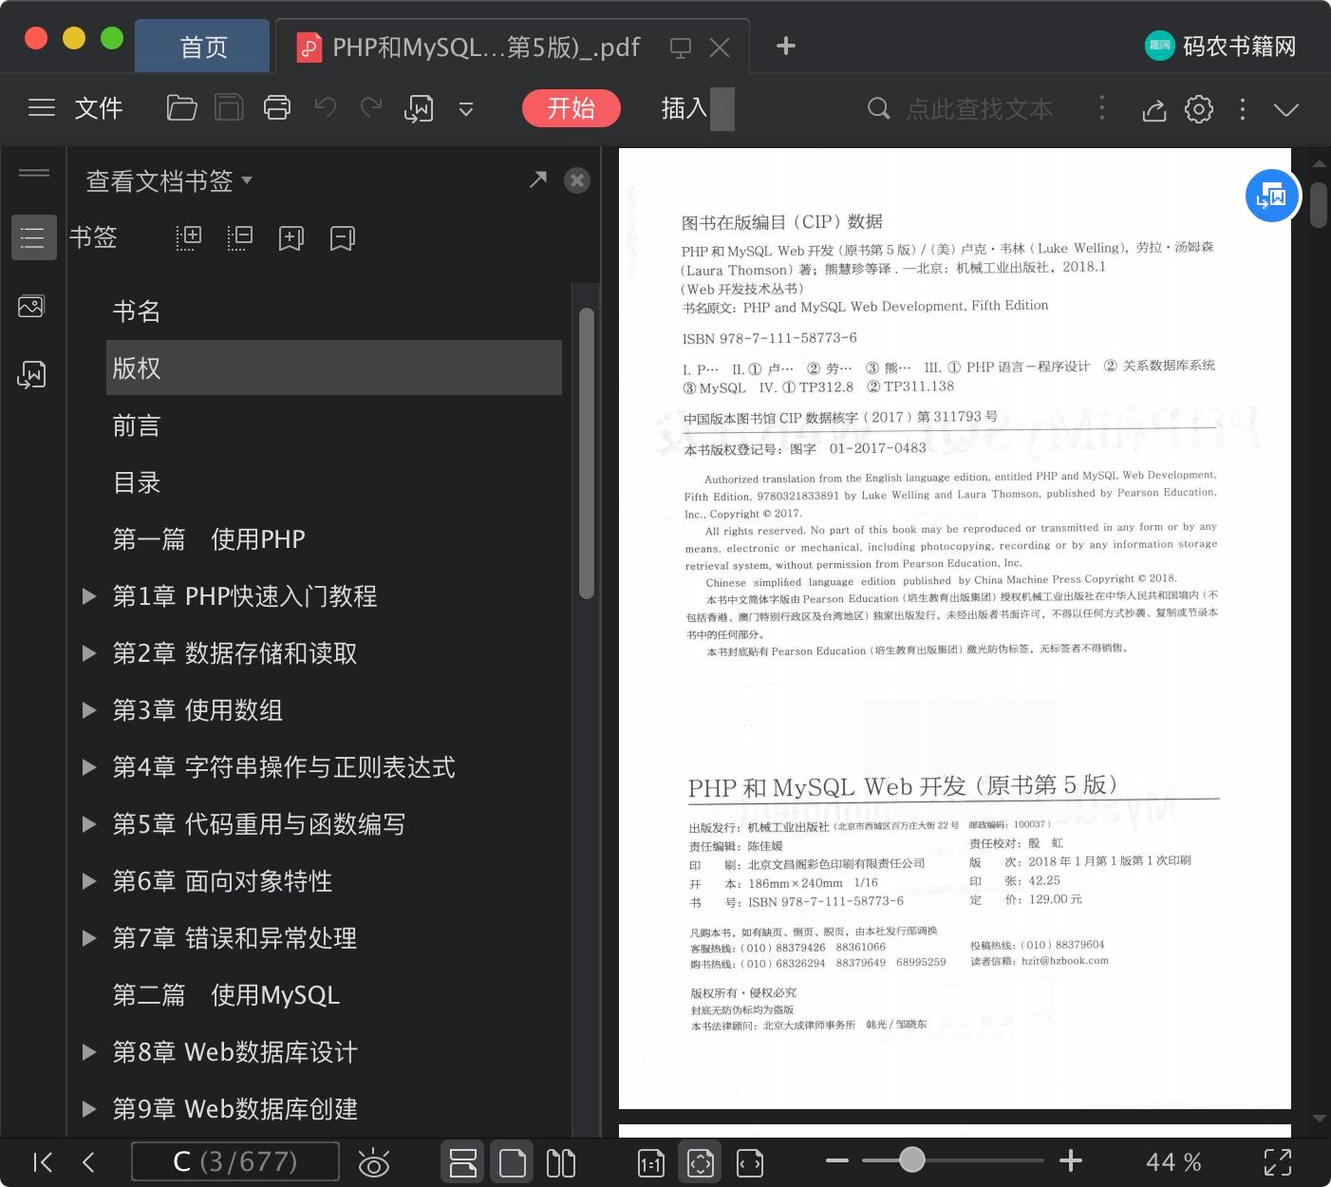
Task: Zoom out with the minus button
Action: coord(837,1160)
